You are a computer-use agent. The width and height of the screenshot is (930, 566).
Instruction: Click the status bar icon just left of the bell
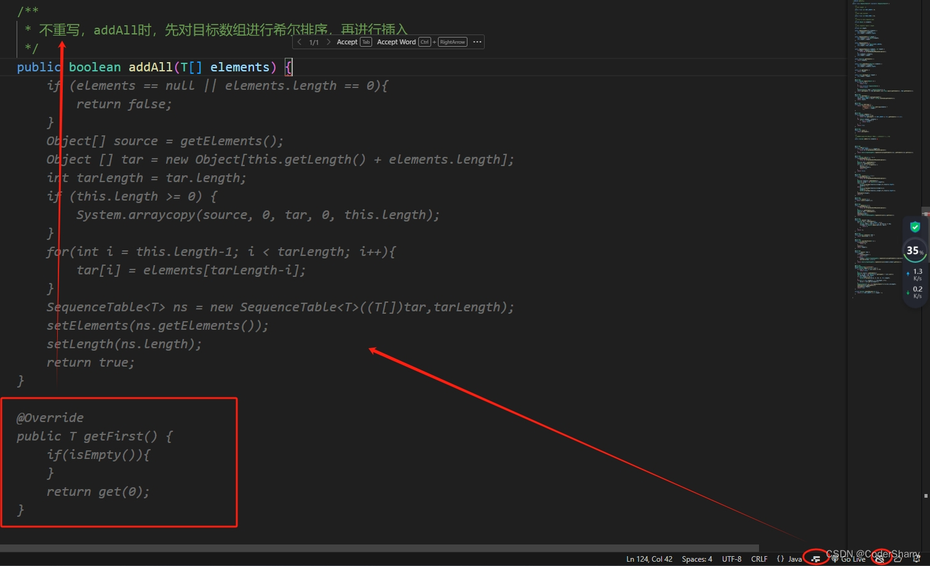(x=898, y=559)
